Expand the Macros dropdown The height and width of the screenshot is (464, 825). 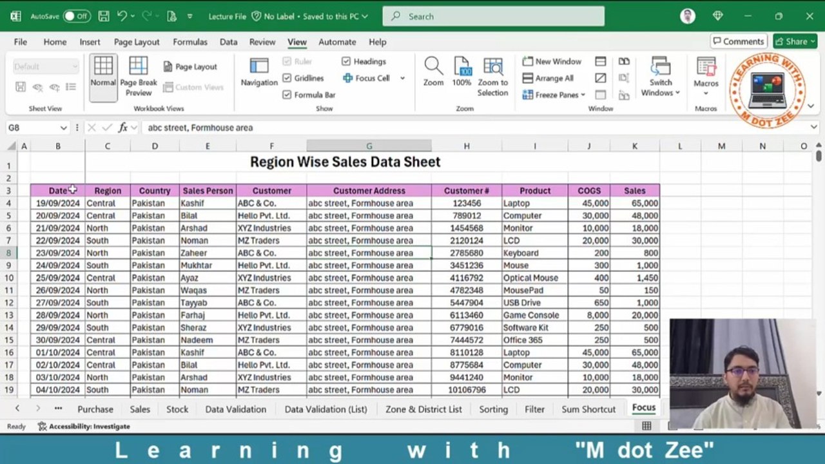[x=706, y=93]
